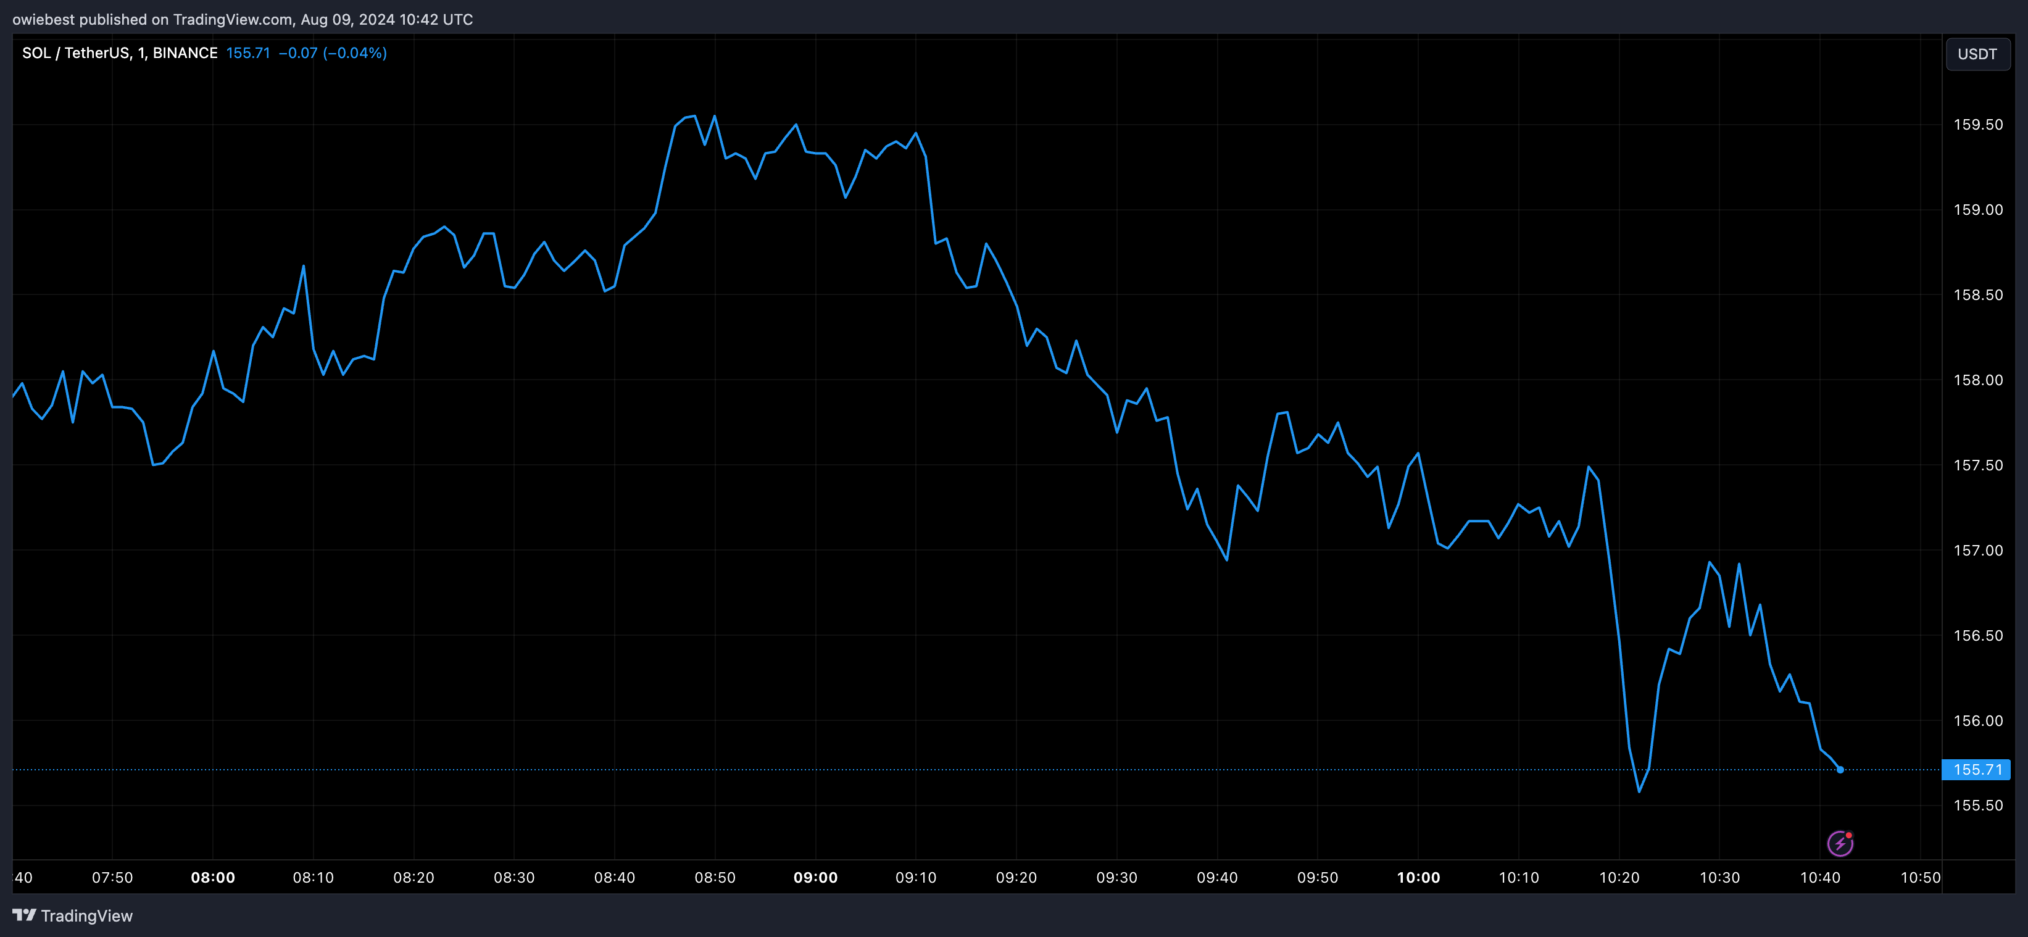Click the 09:10 time axis label
The width and height of the screenshot is (2028, 937).
tap(916, 877)
